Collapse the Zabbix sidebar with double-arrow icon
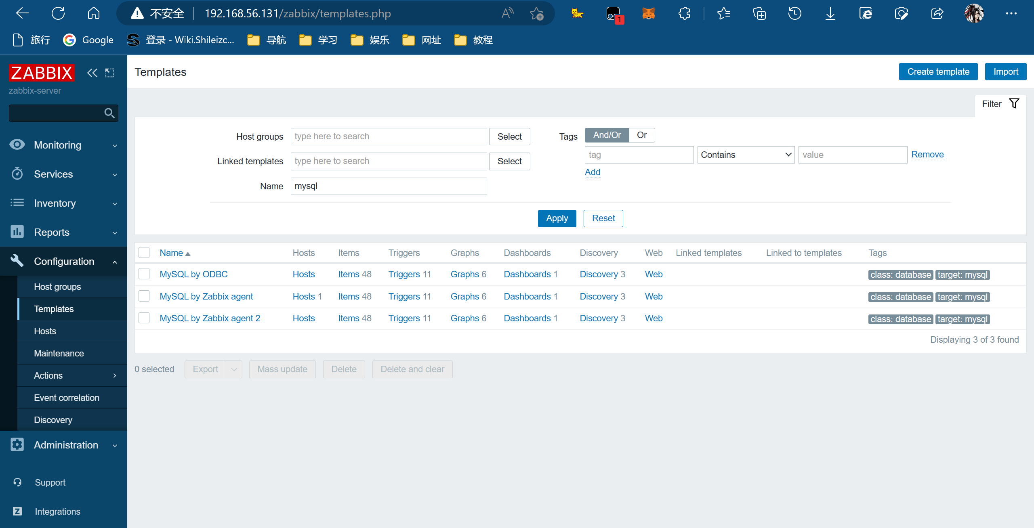This screenshot has width=1034, height=528. (92, 73)
